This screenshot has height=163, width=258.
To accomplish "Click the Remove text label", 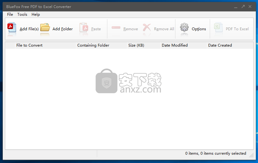I will (131, 29).
